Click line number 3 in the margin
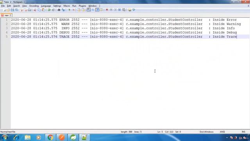Image resolution: width=250 pixels, height=141 pixels. coord(7,28)
